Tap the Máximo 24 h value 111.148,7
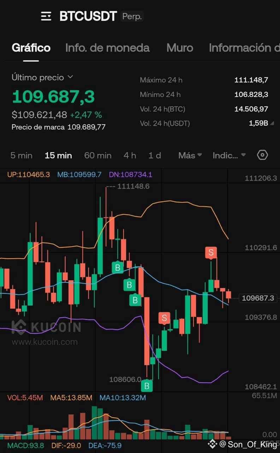The width and height of the screenshot is (280, 453). pyautogui.click(x=251, y=80)
